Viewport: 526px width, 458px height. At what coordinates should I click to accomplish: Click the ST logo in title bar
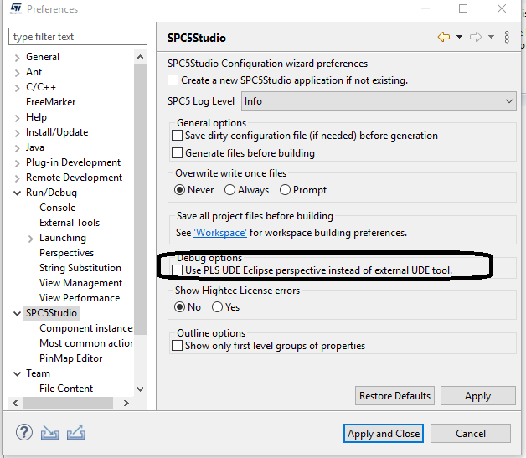tap(16, 8)
